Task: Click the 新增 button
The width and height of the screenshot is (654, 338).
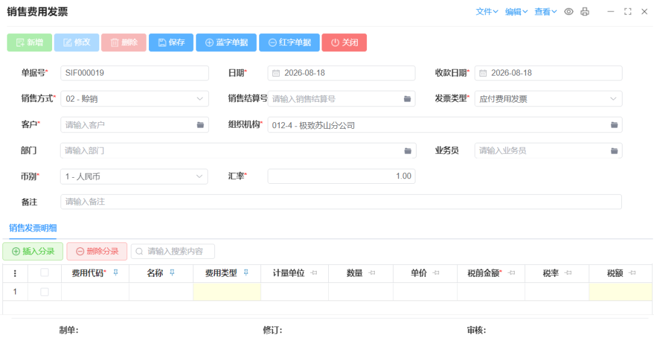Action: tap(30, 42)
